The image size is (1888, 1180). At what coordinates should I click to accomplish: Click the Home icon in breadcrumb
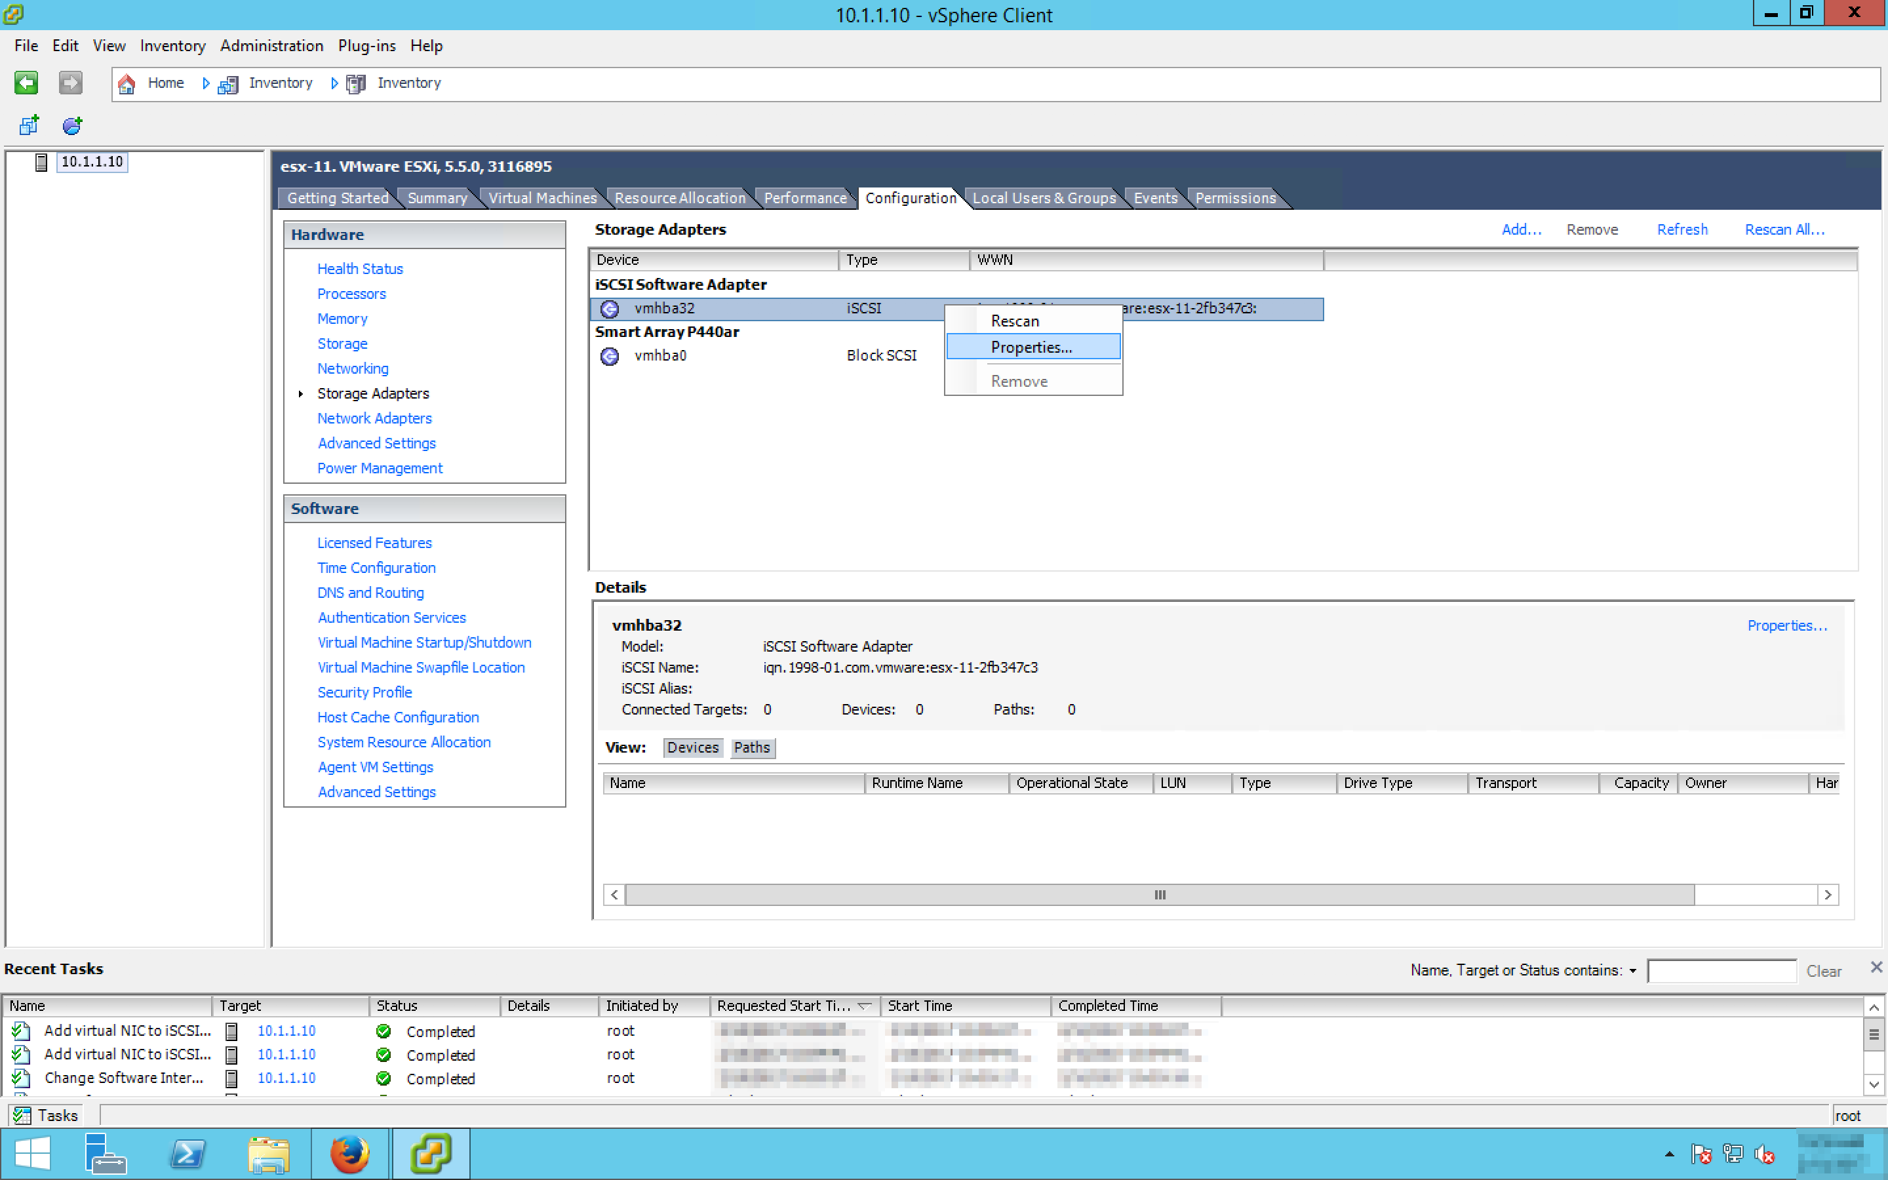[127, 83]
